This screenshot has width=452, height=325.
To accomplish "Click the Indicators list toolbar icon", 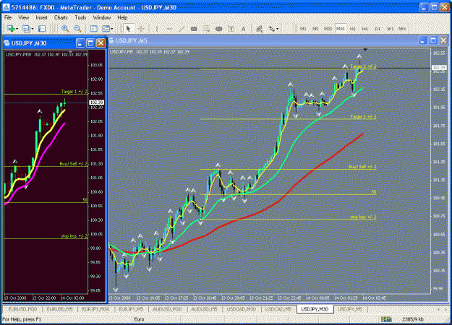I will click(x=259, y=28).
